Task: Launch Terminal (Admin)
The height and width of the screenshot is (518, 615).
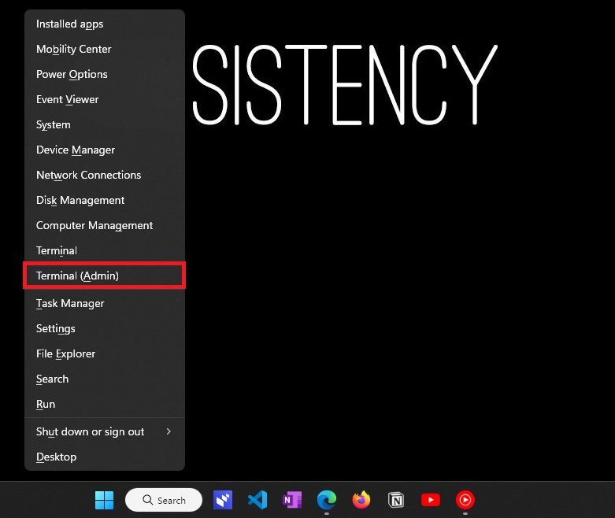Action: coord(105,276)
